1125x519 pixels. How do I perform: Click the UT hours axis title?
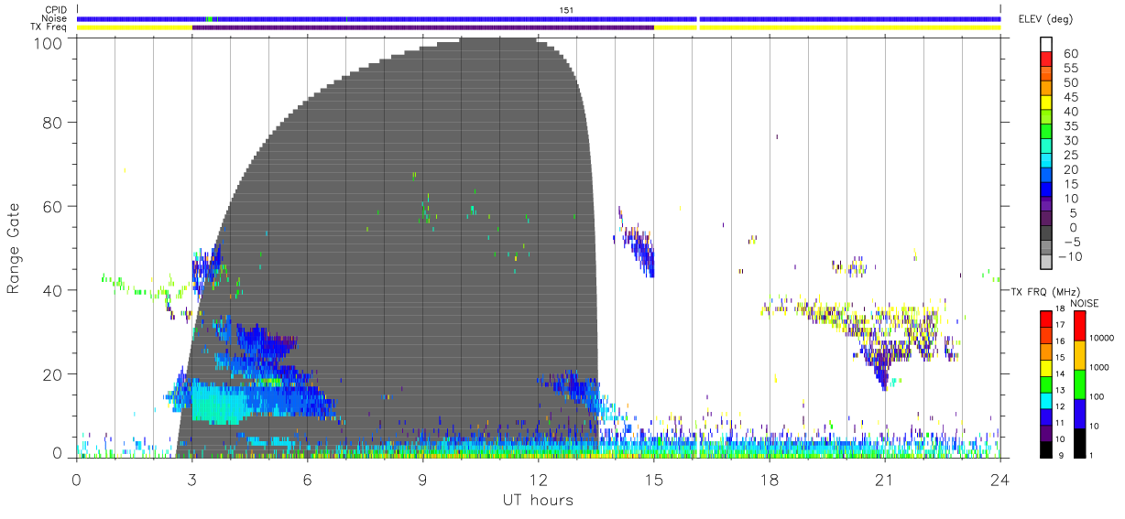click(x=538, y=500)
